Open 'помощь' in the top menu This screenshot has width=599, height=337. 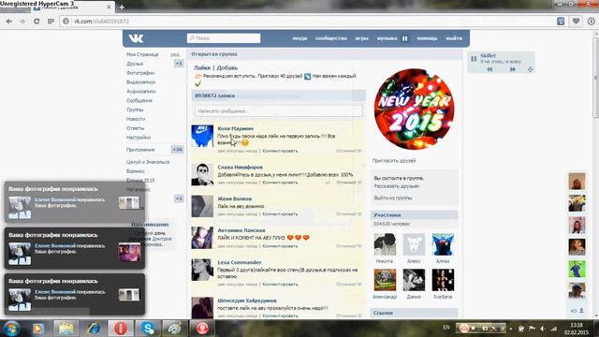coord(427,38)
